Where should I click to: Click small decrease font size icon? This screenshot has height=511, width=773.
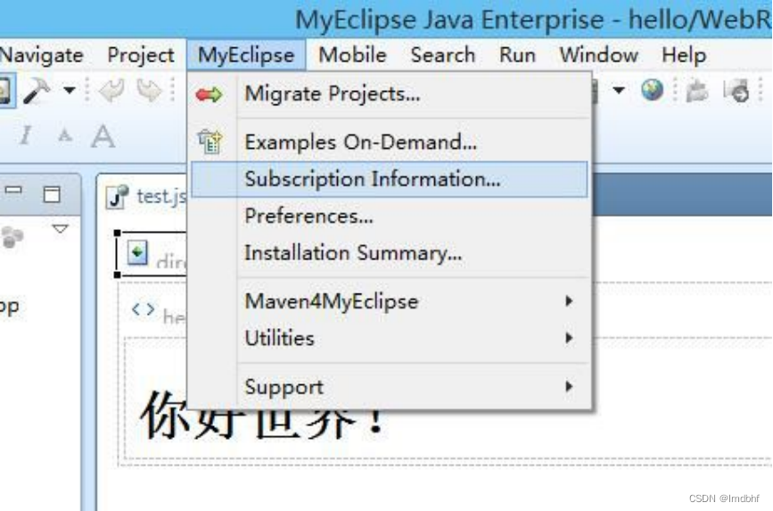[x=65, y=136]
